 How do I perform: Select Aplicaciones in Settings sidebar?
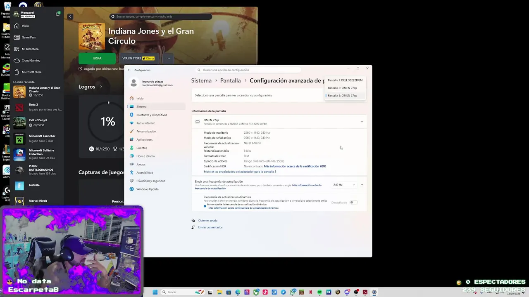click(x=157, y=139)
